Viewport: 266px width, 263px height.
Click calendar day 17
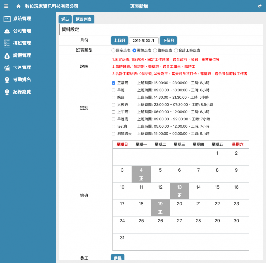[x=122, y=208]
